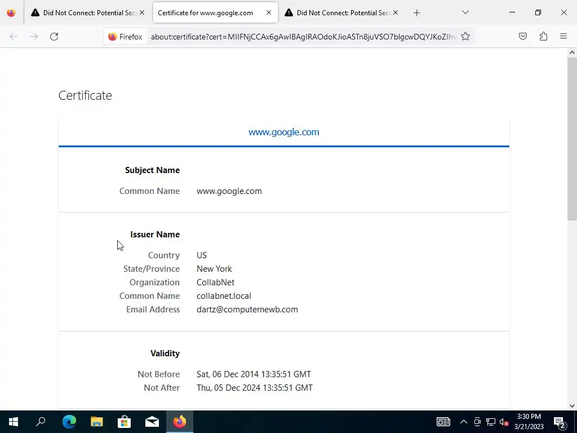The width and height of the screenshot is (577, 433).
Task: Expand the list all tabs chevron
Action: click(x=465, y=12)
